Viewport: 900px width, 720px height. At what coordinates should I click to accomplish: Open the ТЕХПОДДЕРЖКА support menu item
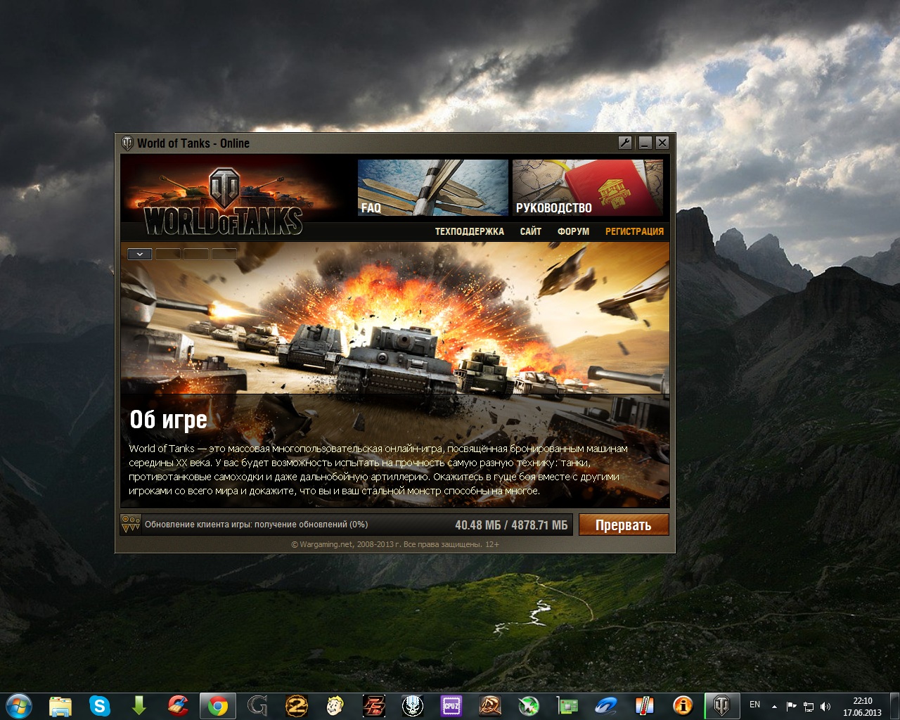click(x=469, y=231)
